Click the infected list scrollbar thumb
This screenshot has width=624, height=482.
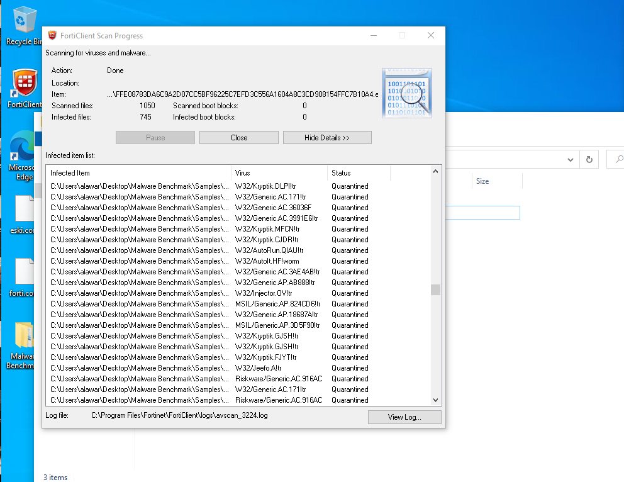435,289
